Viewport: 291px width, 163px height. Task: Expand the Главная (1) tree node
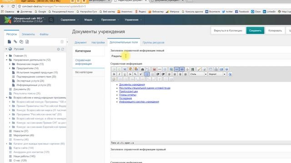pos(7,56)
